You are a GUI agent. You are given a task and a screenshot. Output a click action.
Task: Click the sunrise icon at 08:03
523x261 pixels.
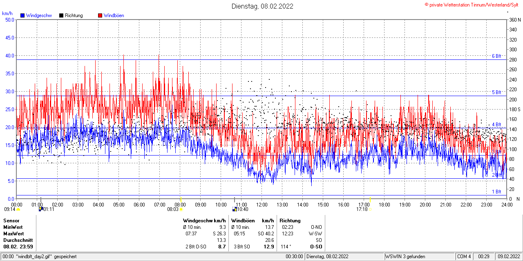click(x=181, y=209)
